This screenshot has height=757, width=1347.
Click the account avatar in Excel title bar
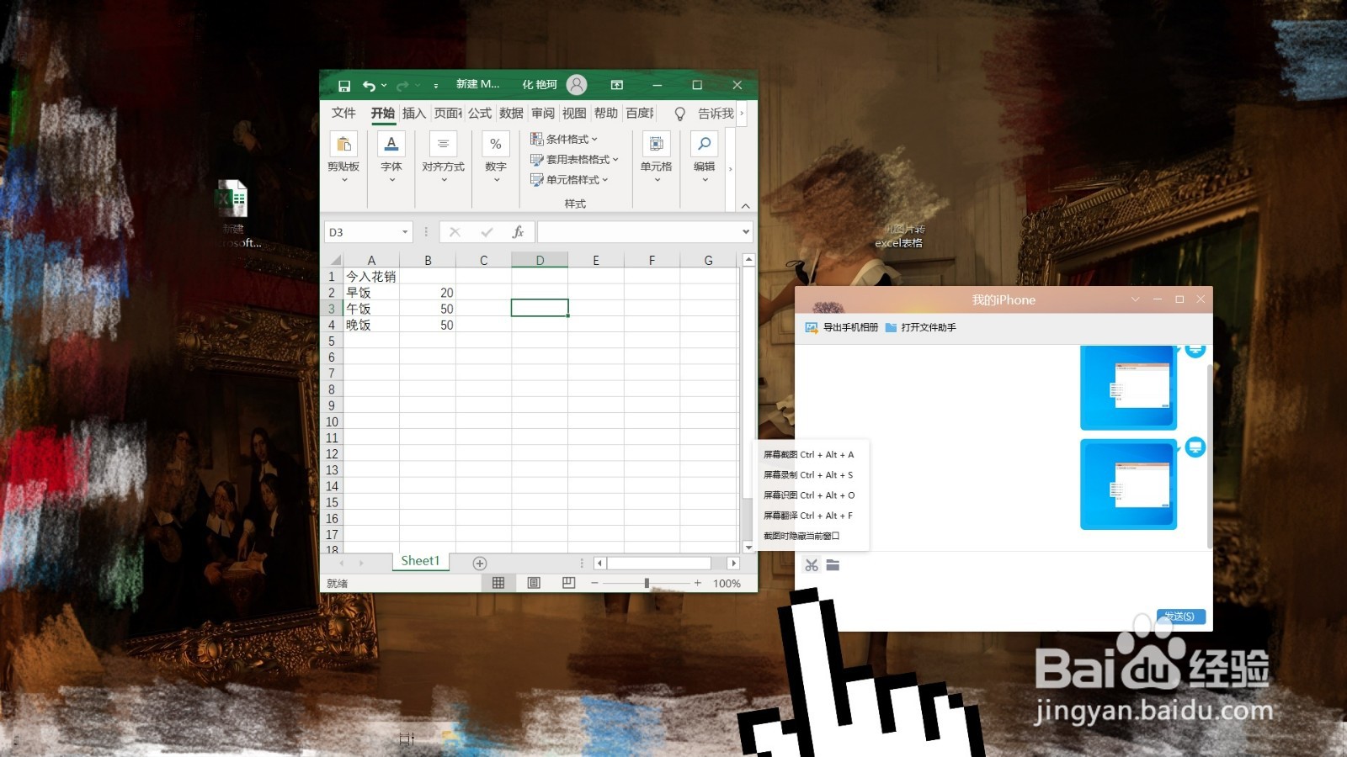(x=577, y=85)
